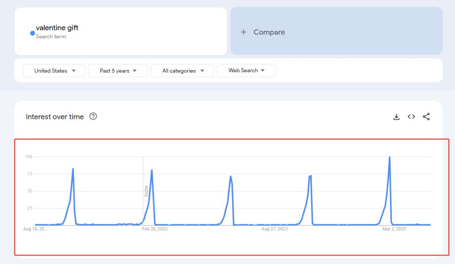455x264 pixels.
Task: Click the Note marker on the chart
Action: [x=146, y=191]
